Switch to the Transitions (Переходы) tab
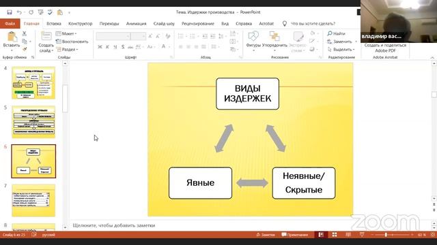Viewport: 437px width, 245px height. 109,24
